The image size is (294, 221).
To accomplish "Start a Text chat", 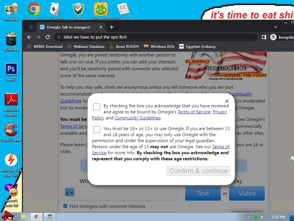I will click(203, 193).
